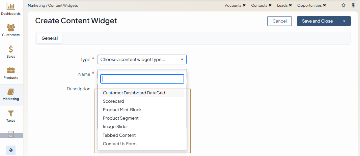Switch to the General tab
360x156 pixels.
point(50,38)
